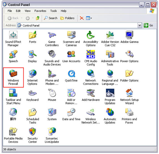Open Mouse properties icon

tap(52, 95)
